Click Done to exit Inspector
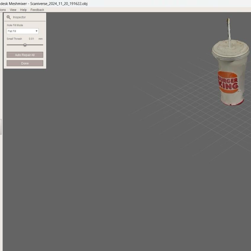251x251 pixels. [25, 63]
